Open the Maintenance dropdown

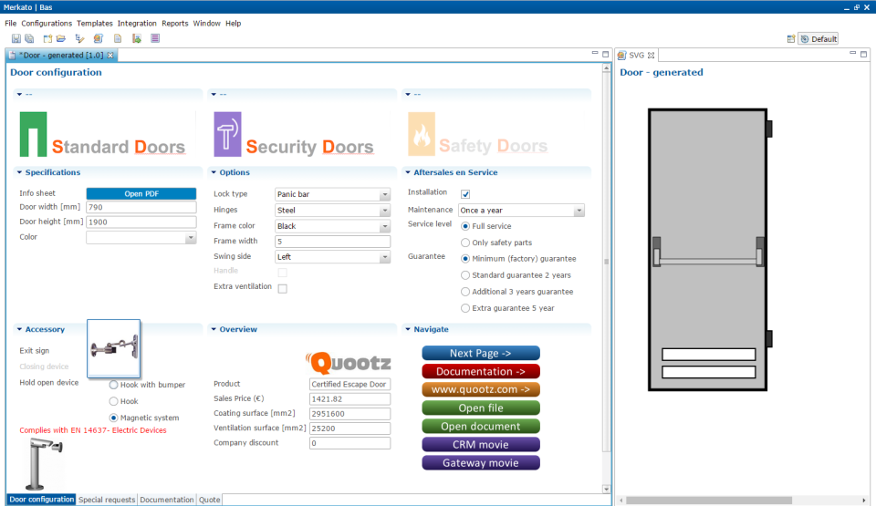[579, 211]
